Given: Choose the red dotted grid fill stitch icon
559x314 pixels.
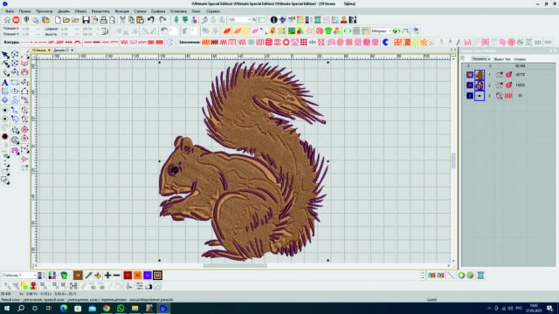Looking at the screenshot, I should click(x=303, y=43).
